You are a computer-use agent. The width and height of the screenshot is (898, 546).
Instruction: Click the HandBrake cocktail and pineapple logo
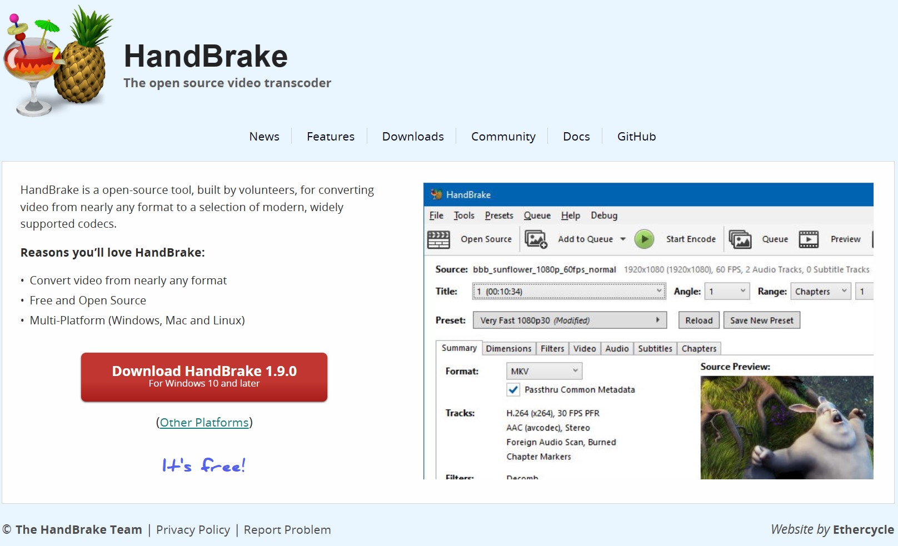[58, 61]
